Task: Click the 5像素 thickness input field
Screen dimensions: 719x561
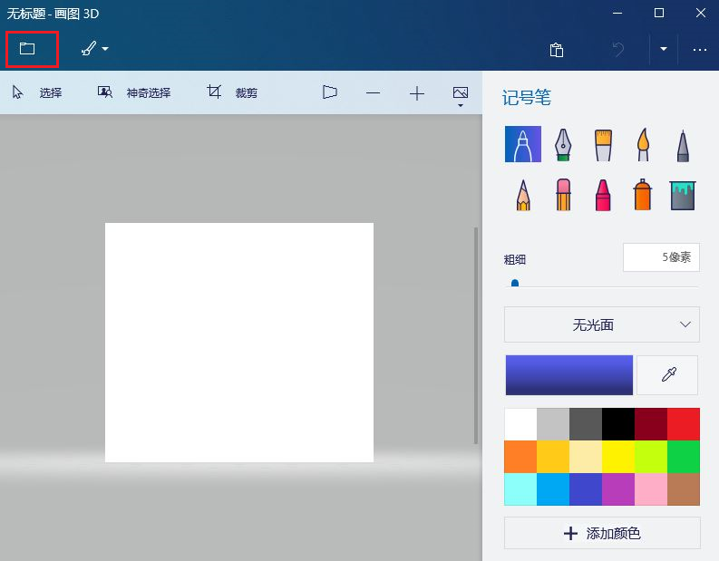Action: [x=661, y=257]
